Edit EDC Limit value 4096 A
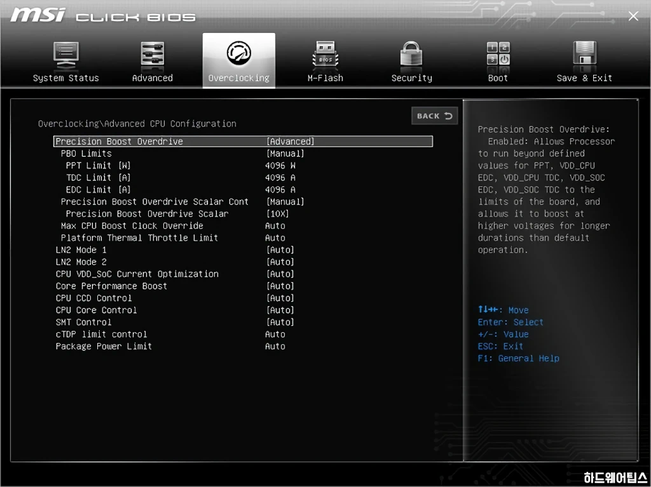Image resolution: width=651 pixels, height=487 pixels. (x=280, y=190)
